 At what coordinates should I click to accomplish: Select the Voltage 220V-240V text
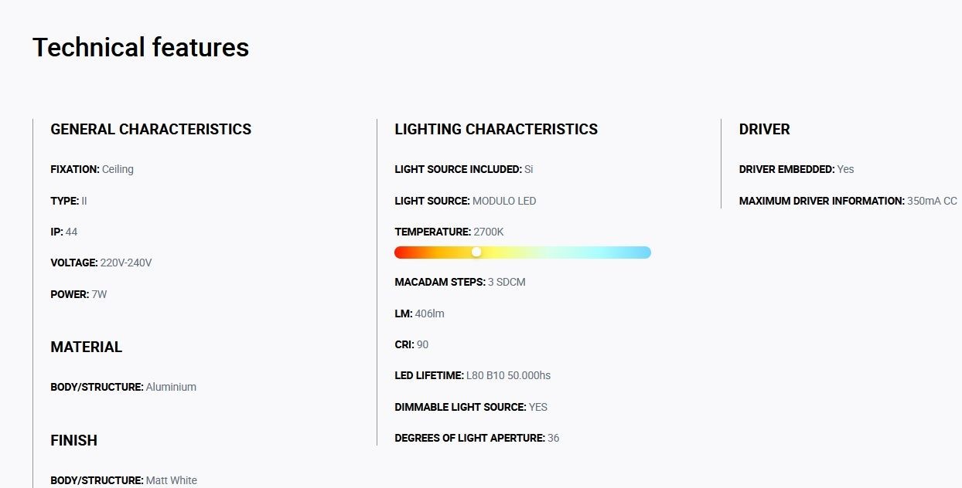101,263
